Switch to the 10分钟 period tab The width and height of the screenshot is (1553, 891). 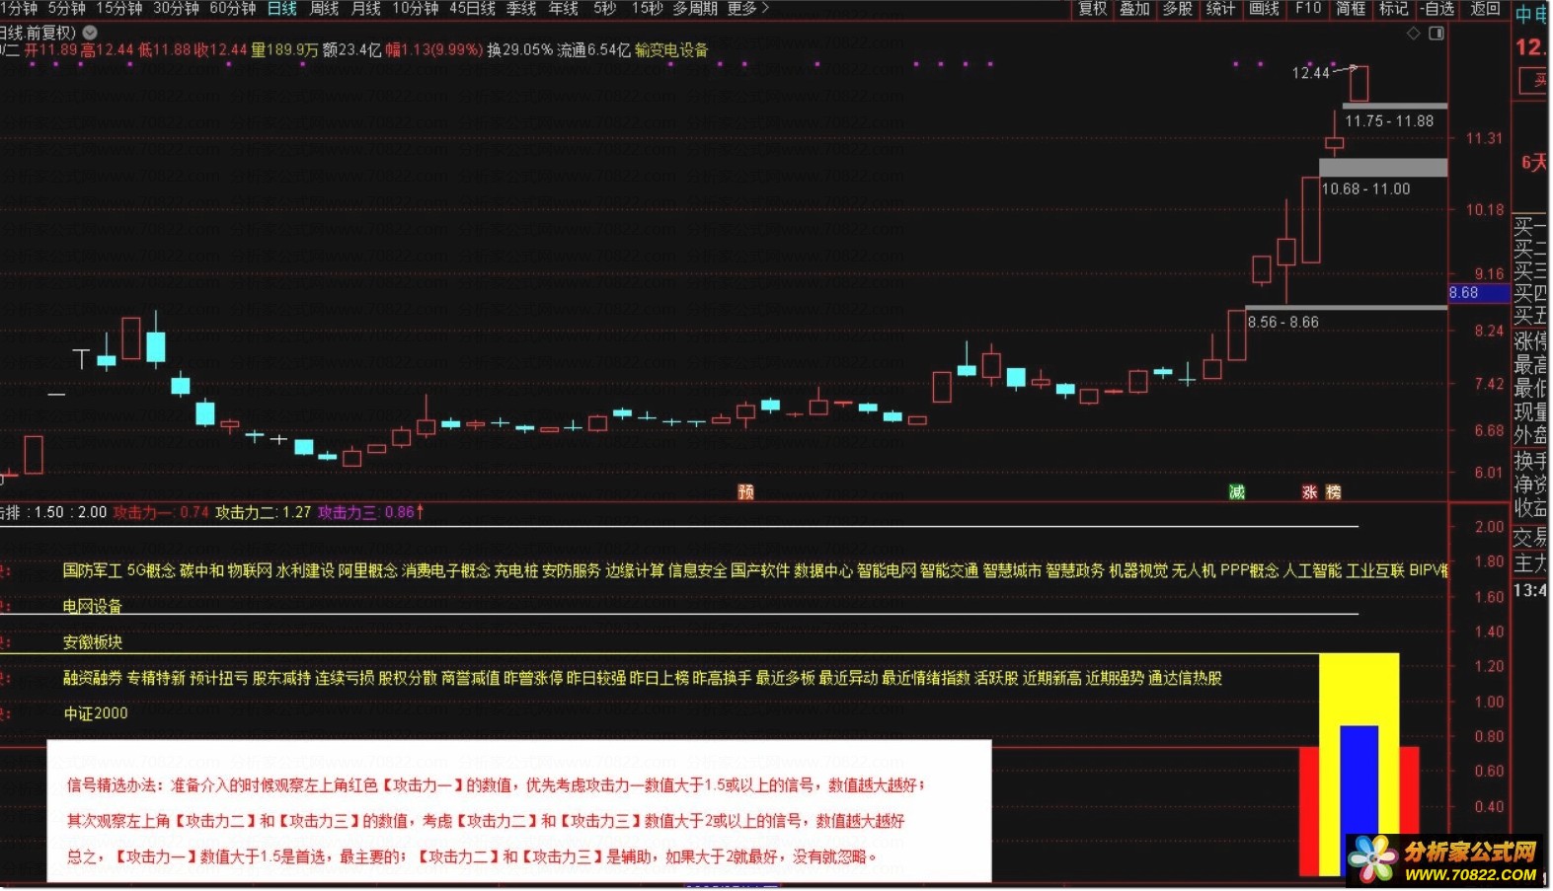[416, 8]
